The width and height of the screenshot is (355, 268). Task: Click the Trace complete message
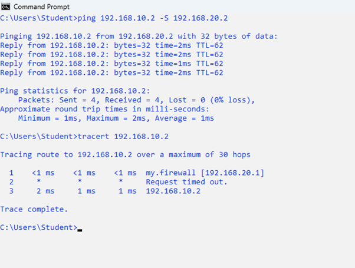pyautogui.click(x=34, y=209)
